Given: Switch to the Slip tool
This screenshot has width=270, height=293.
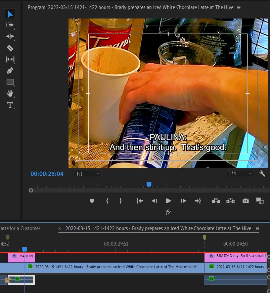Looking at the screenshot, I should [10, 60].
